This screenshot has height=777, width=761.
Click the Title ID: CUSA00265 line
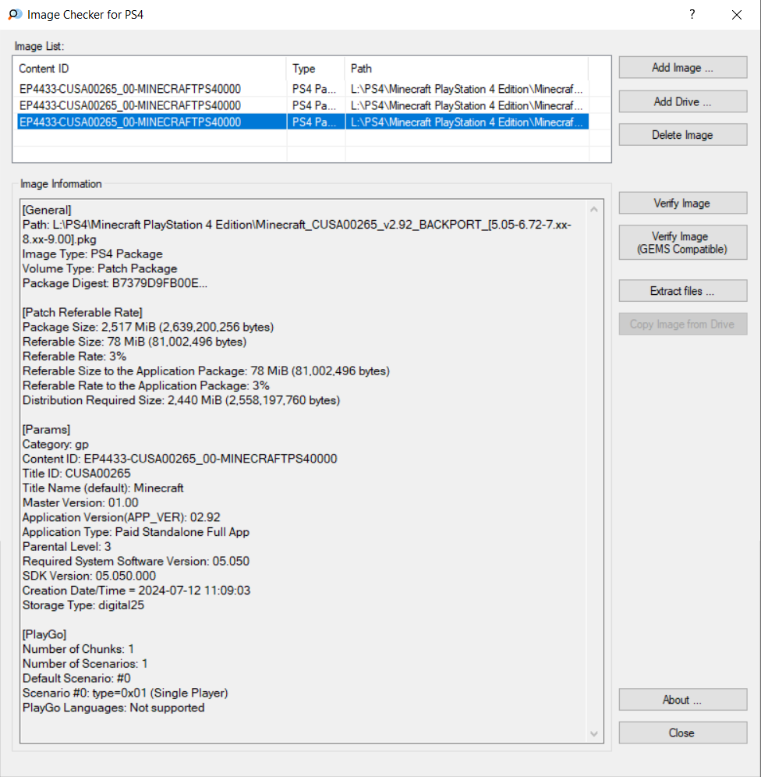tap(76, 474)
